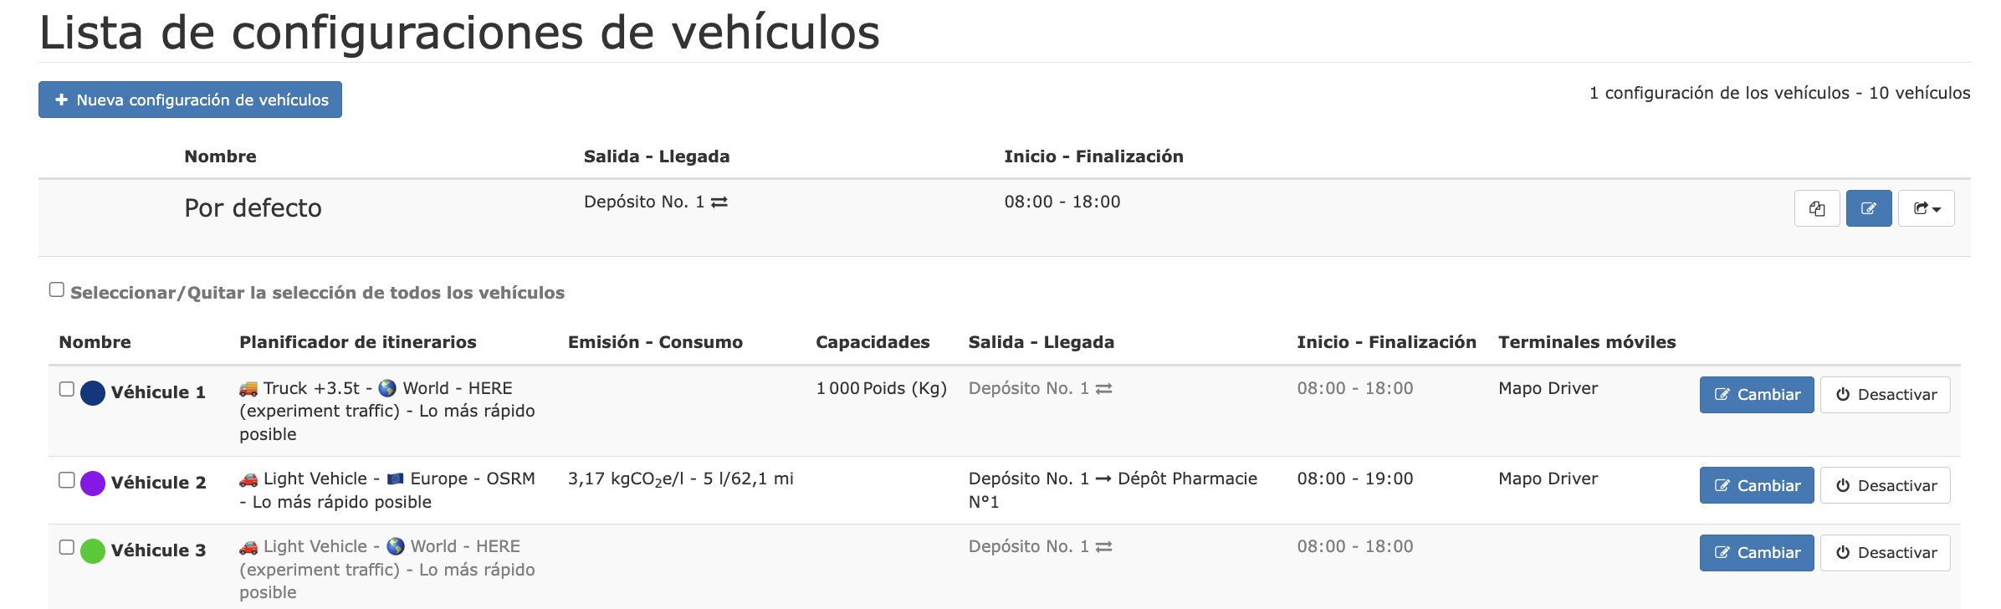Image resolution: width=2001 pixels, height=609 pixels.
Task: Check the Véhicule 1 checkbox
Action: [67, 389]
